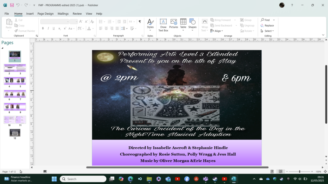Open the Font name combo box

[x=54, y=21]
